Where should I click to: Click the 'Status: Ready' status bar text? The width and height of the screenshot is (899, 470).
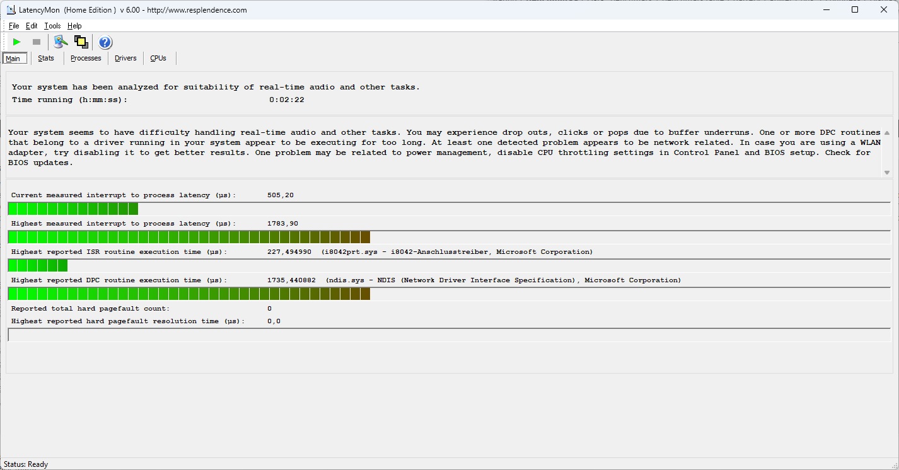[26, 464]
